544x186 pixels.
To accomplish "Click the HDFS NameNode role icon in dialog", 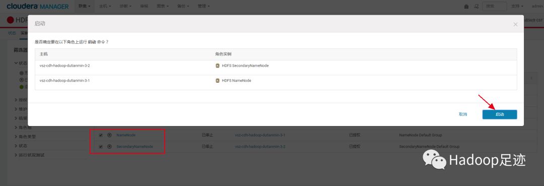I will [x=218, y=81].
